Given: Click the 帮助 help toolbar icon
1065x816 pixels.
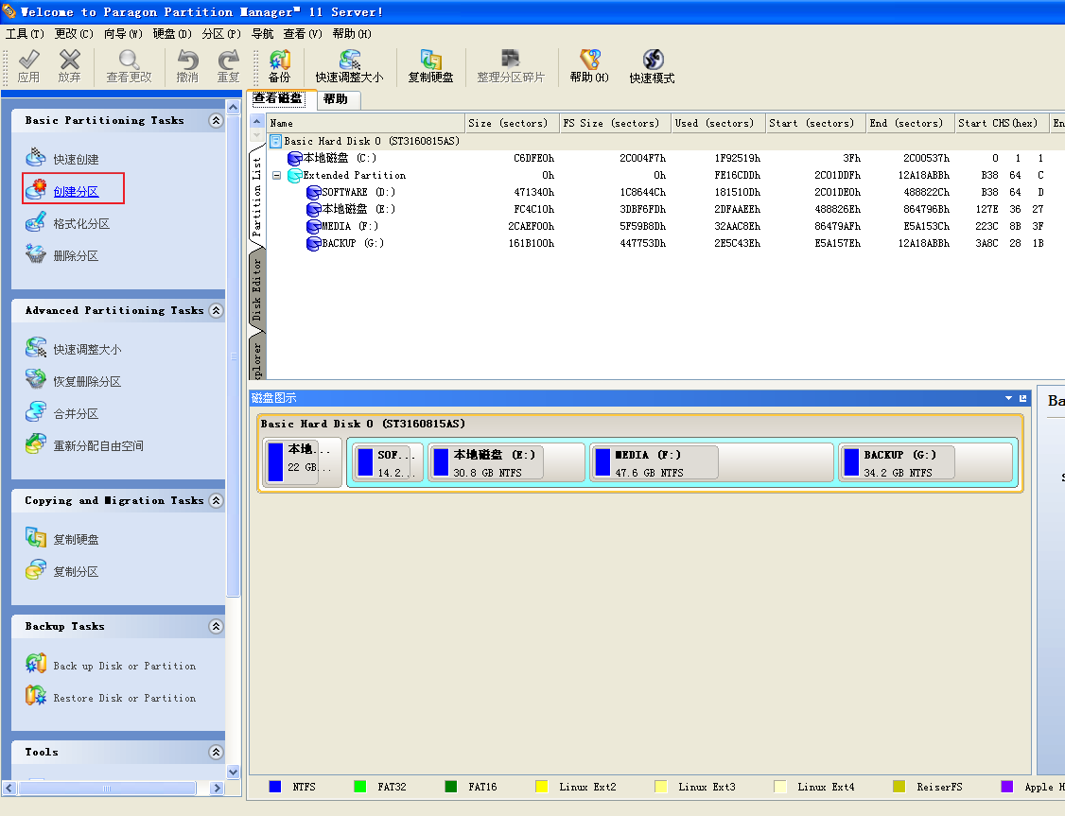Looking at the screenshot, I should coord(589,66).
